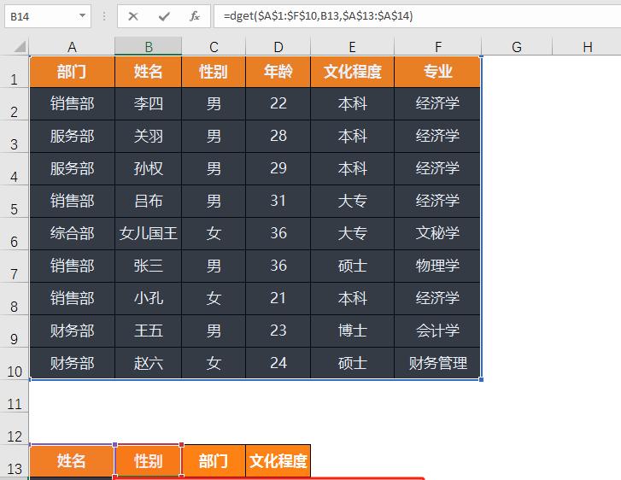Image resolution: width=621 pixels, height=480 pixels.
Task: Click header cell 性别 in row 1
Action: (214, 72)
